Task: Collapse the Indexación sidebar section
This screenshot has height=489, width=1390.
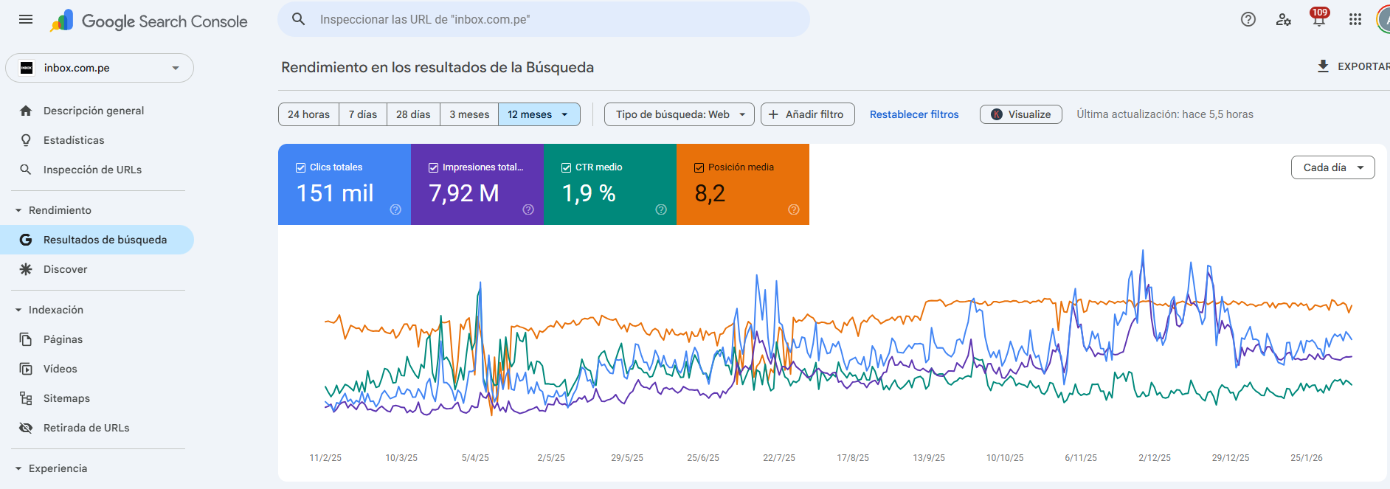Action: tap(18, 310)
